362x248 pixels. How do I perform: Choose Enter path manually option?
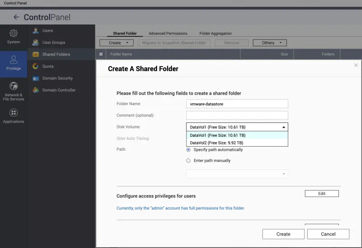188,161
